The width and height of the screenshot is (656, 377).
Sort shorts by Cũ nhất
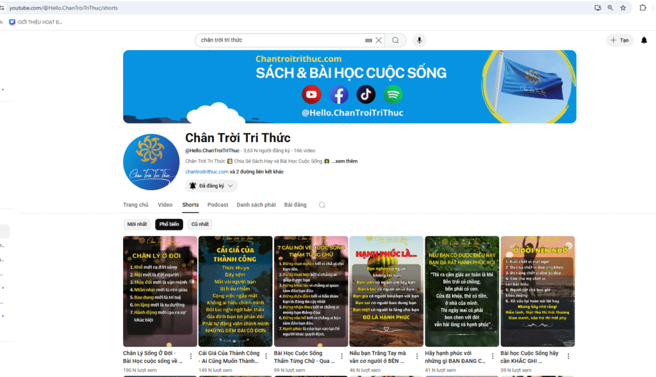pos(200,224)
